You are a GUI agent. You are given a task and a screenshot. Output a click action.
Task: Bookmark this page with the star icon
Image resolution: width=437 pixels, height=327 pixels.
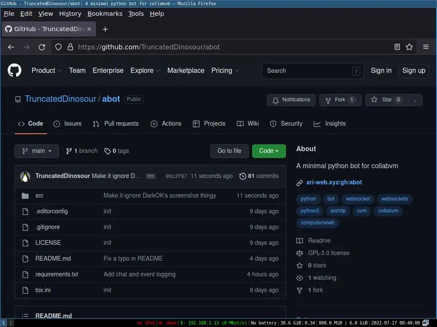409,47
